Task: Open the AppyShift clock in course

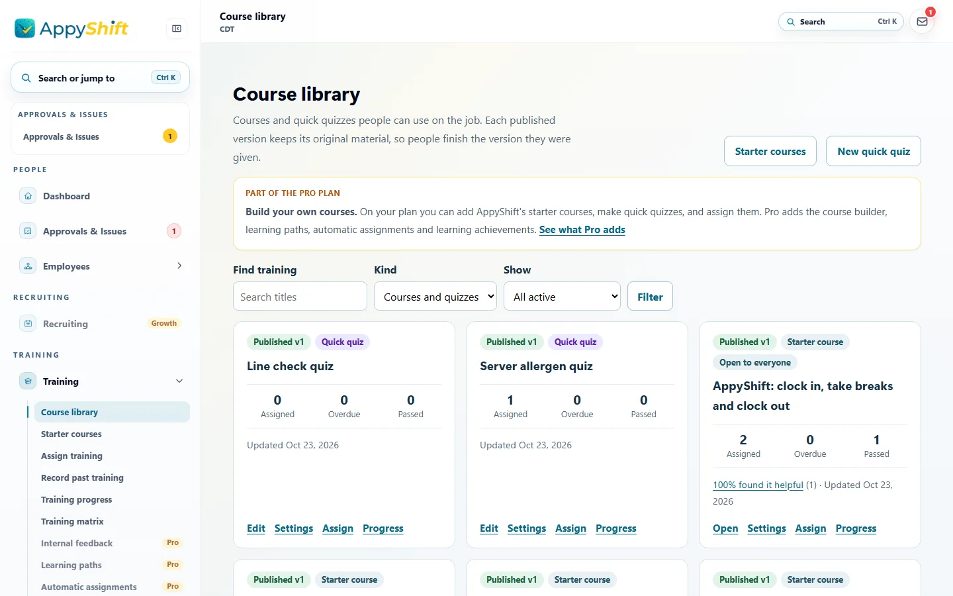Action: coord(725,528)
